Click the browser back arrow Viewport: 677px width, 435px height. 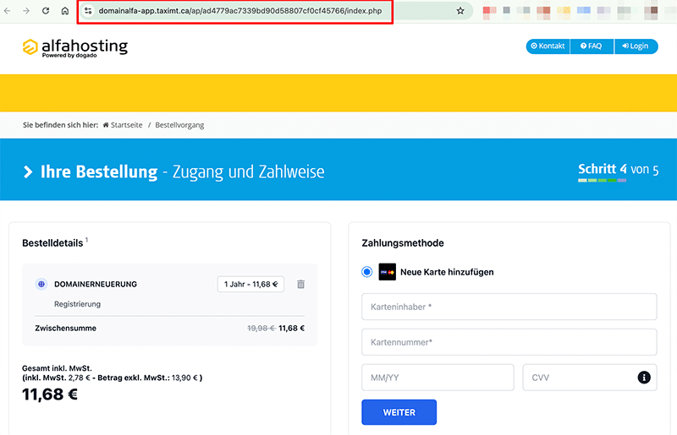point(8,11)
